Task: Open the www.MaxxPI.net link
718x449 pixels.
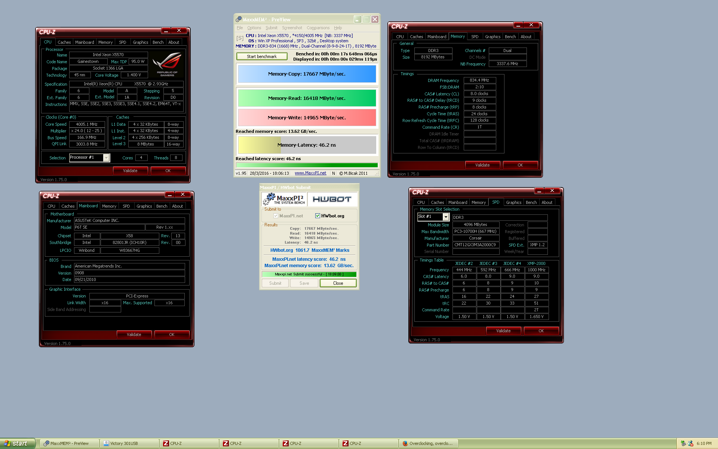Action: 310,173
